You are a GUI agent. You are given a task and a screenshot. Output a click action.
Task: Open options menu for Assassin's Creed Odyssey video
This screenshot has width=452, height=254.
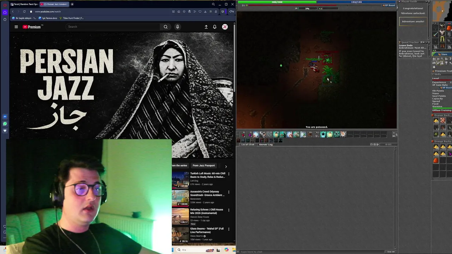pyautogui.click(x=229, y=192)
